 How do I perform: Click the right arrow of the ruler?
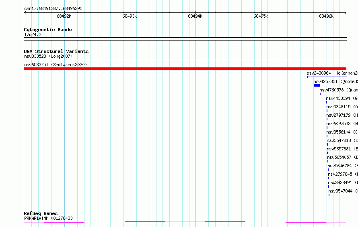point(346,12)
